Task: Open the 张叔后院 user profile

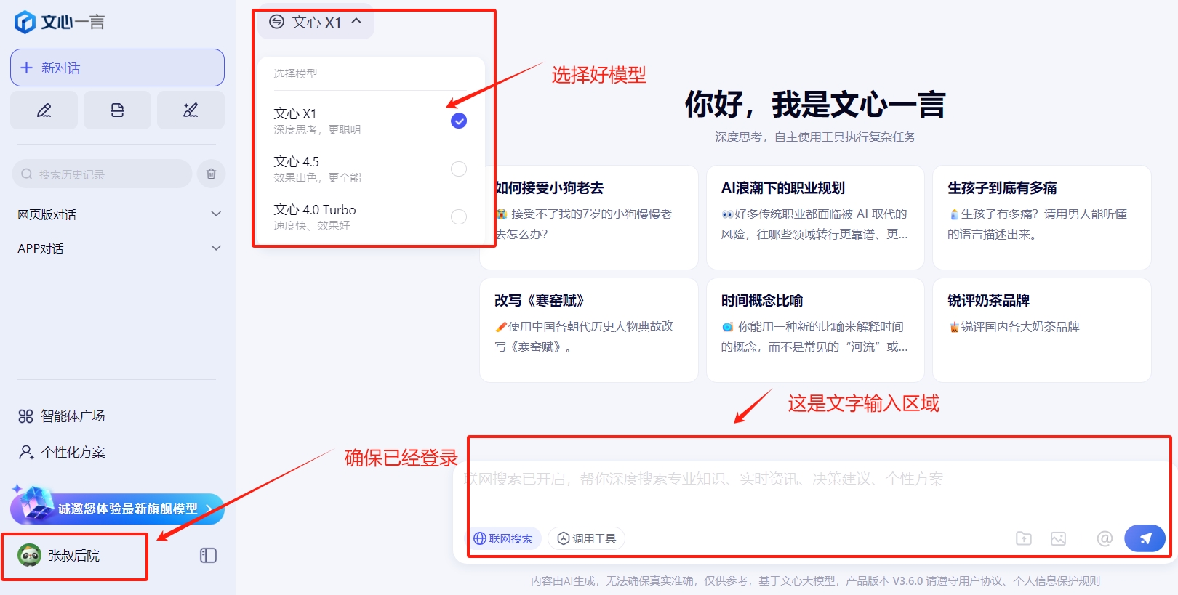Action: pos(60,556)
